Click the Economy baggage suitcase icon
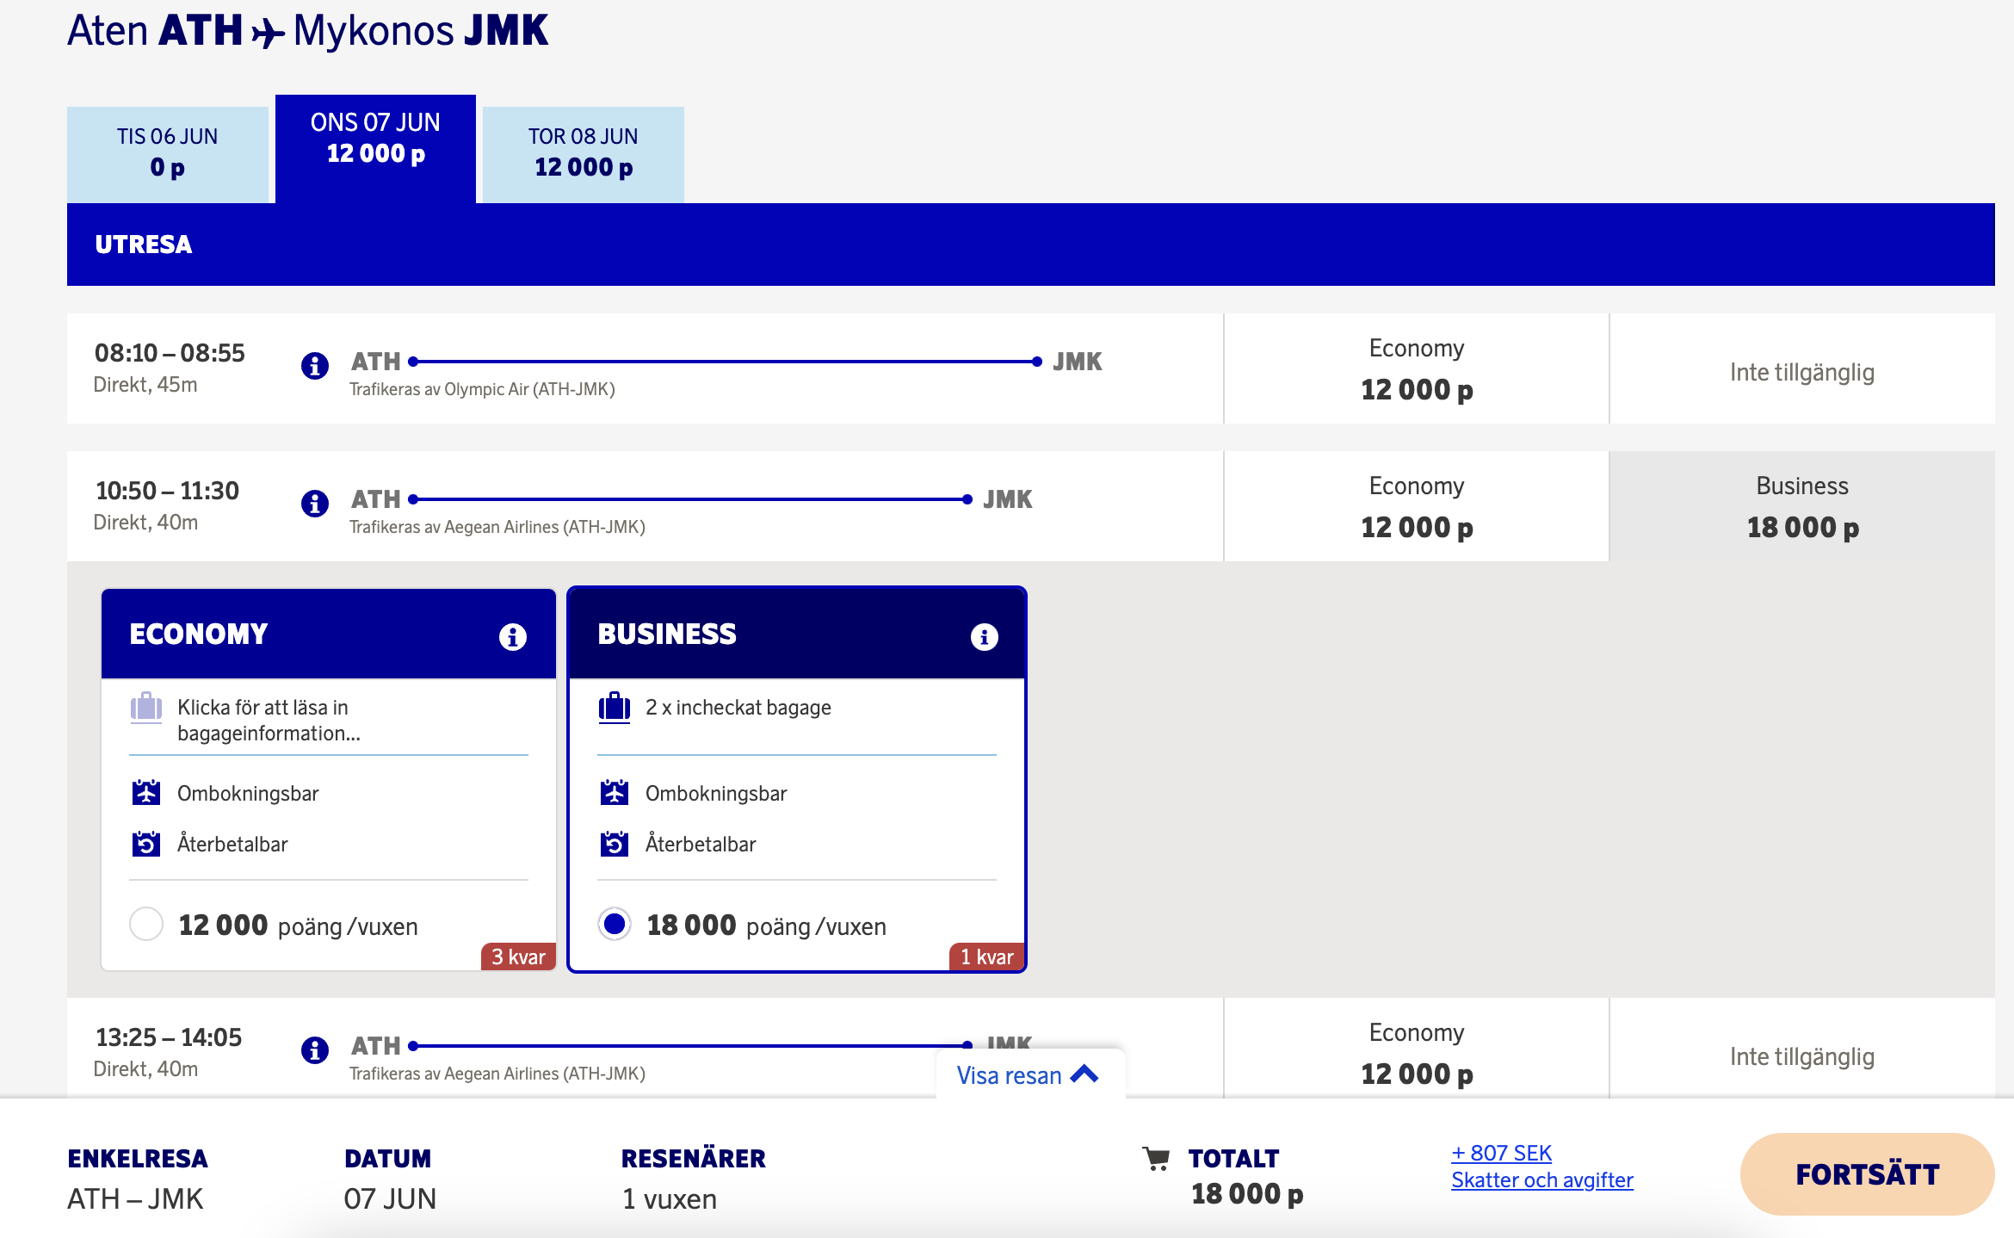 (146, 708)
